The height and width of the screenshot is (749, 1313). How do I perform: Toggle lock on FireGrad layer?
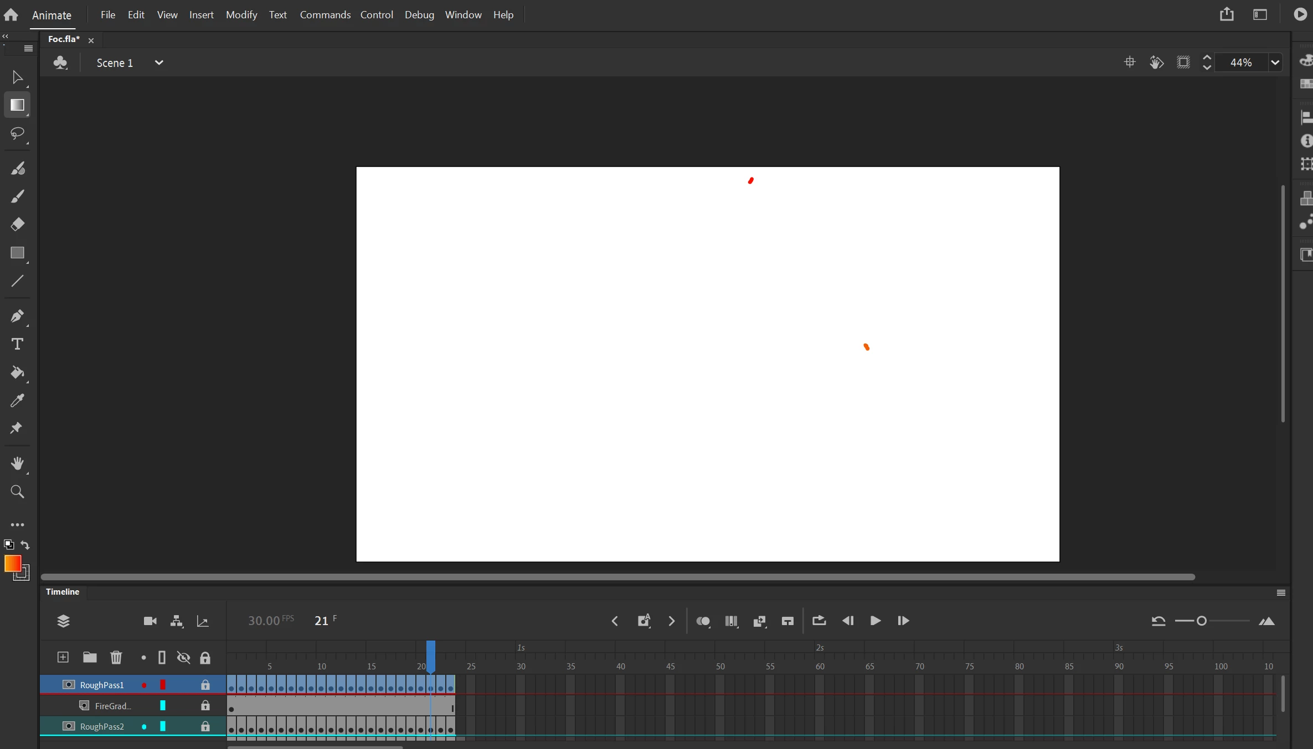(x=205, y=706)
